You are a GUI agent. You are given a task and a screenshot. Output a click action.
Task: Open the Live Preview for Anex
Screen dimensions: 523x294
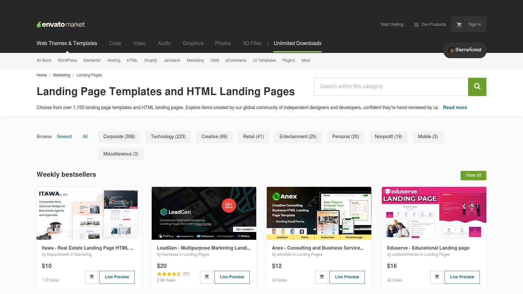click(347, 277)
